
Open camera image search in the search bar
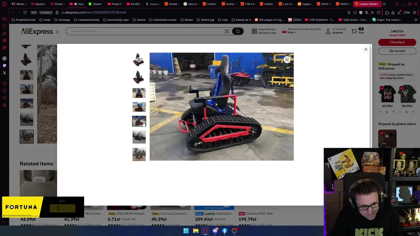pos(227,31)
